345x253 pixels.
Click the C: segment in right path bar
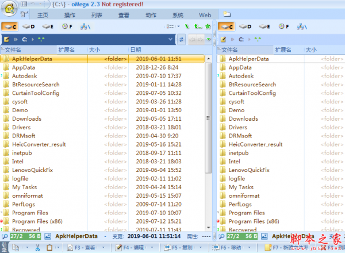point(241,39)
